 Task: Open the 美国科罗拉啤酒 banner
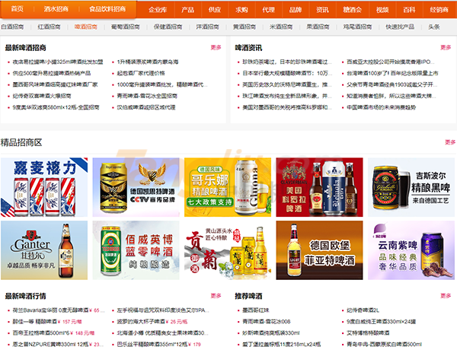(x=319, y=187)
